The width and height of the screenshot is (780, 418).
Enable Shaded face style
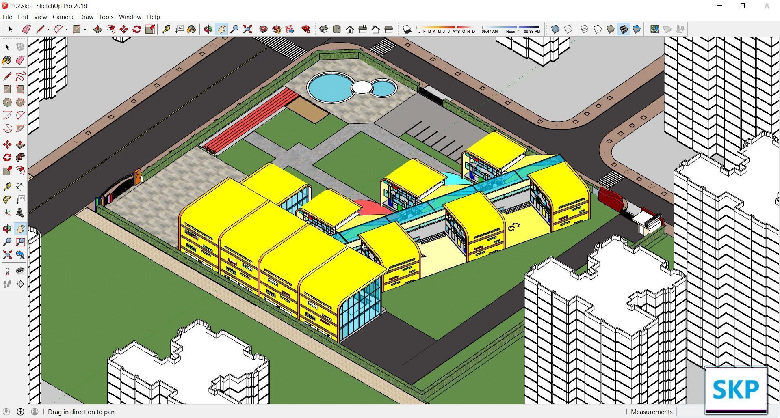(611, 29)
